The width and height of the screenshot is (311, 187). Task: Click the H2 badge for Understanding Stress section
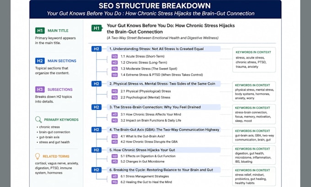coord(97,49)
